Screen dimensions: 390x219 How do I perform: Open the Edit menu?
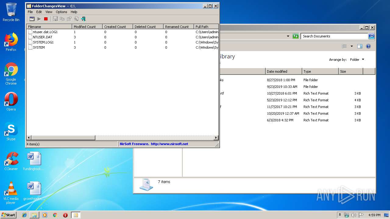[39, 12]
